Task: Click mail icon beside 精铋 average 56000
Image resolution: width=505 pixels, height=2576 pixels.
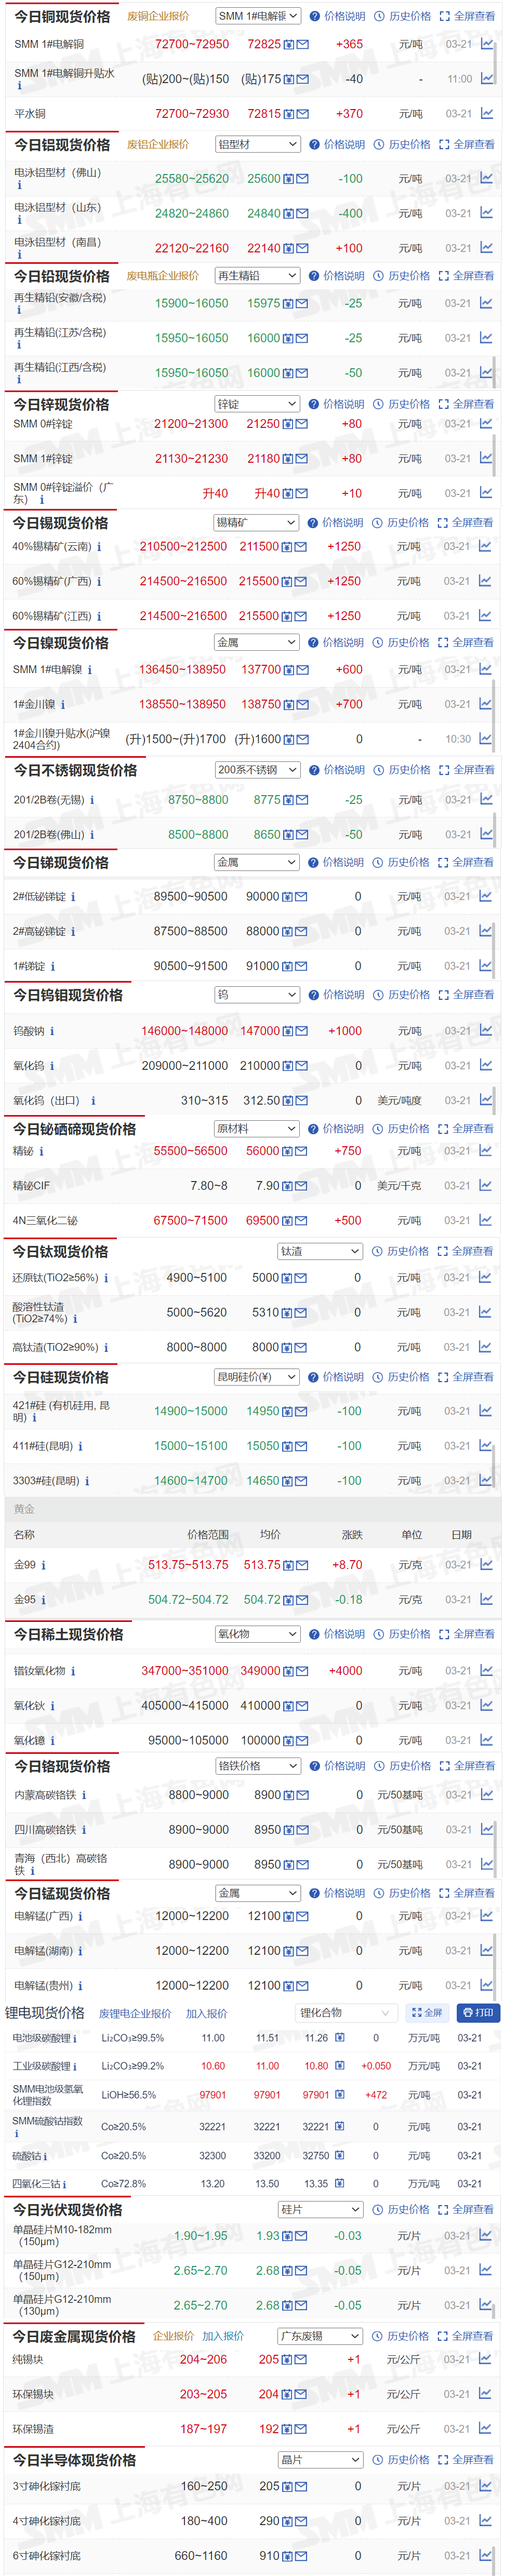Action: (x=301, y=1151)
